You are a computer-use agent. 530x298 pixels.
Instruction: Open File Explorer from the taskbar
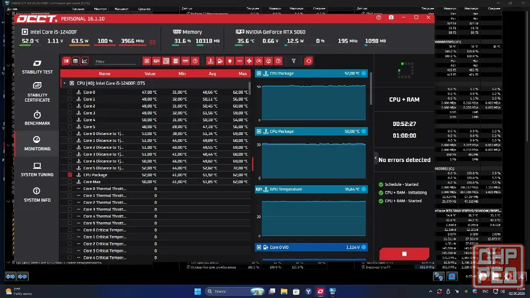[x=284, y=291]
